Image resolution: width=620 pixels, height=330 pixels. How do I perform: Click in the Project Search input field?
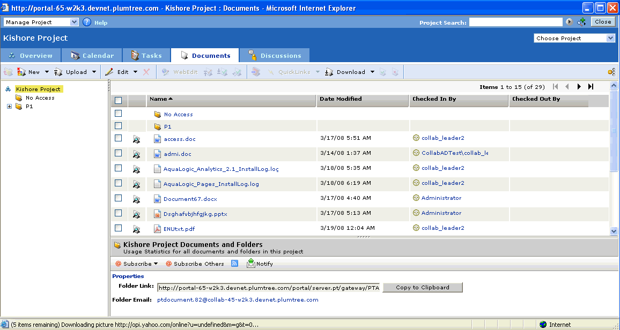pyautogui.click(x=515, y=22)
